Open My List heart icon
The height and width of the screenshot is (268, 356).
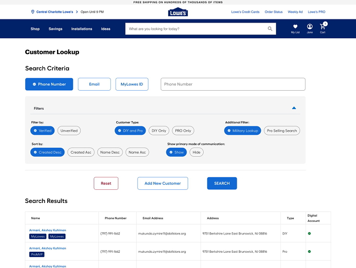click(295, 27)
